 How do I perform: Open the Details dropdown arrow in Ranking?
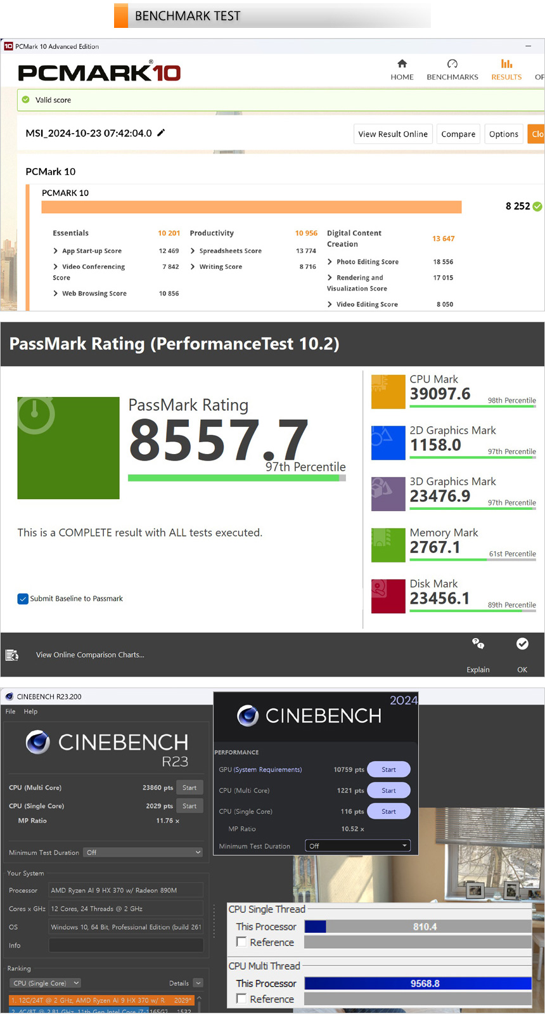click(198, 983)
